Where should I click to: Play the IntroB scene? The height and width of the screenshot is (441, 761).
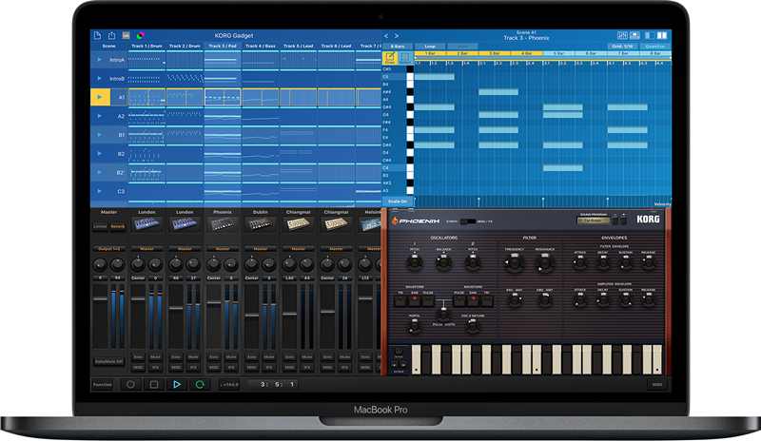[100, 78]
